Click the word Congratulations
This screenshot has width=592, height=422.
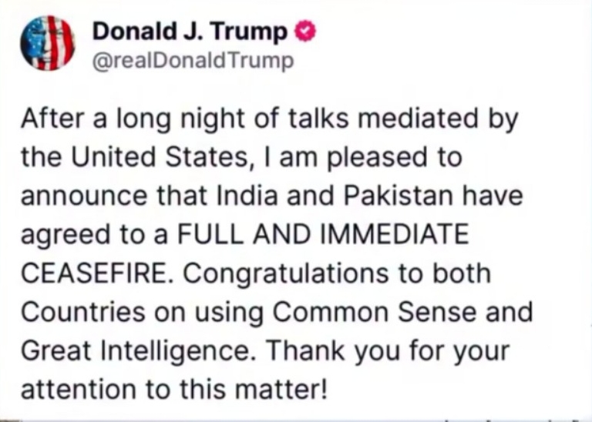point(286,274)
